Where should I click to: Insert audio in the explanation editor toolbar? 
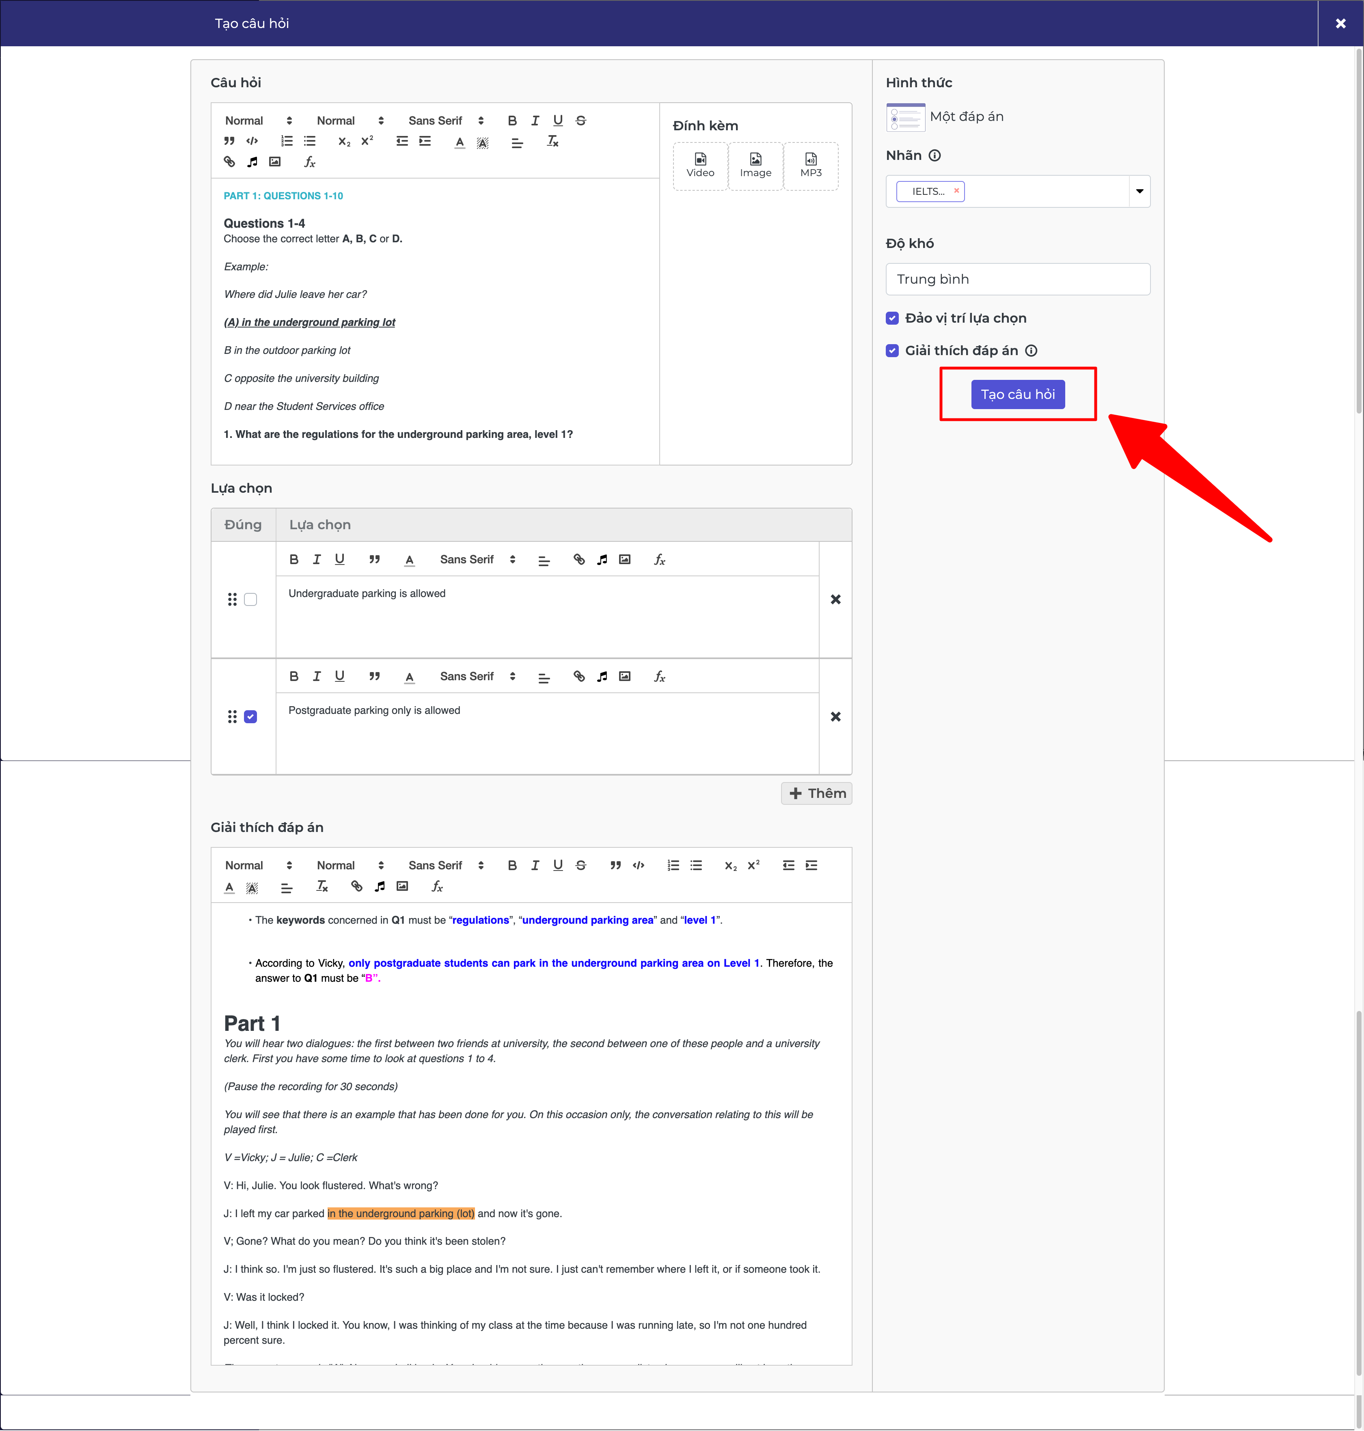tap(380, 886)
